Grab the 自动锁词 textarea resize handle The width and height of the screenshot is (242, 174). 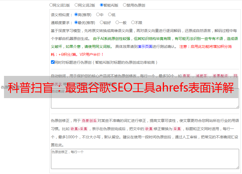point(237,107)
